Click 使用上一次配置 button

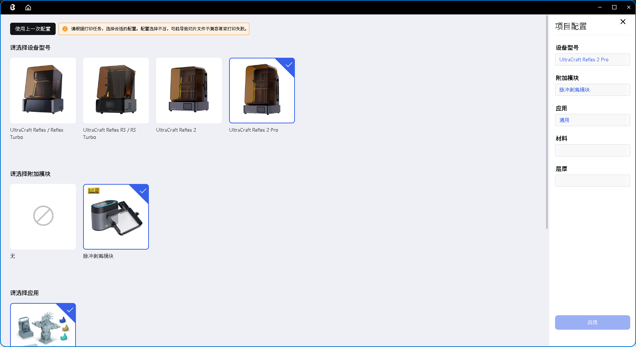coord(33,29)
